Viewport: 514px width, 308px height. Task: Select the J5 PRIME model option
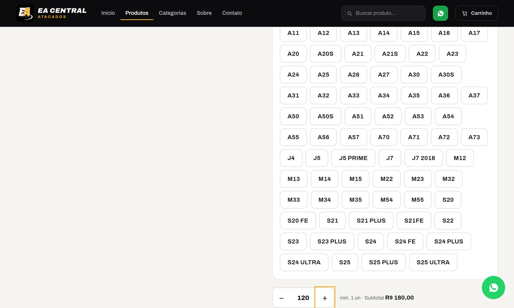click(x=353, y=158)
